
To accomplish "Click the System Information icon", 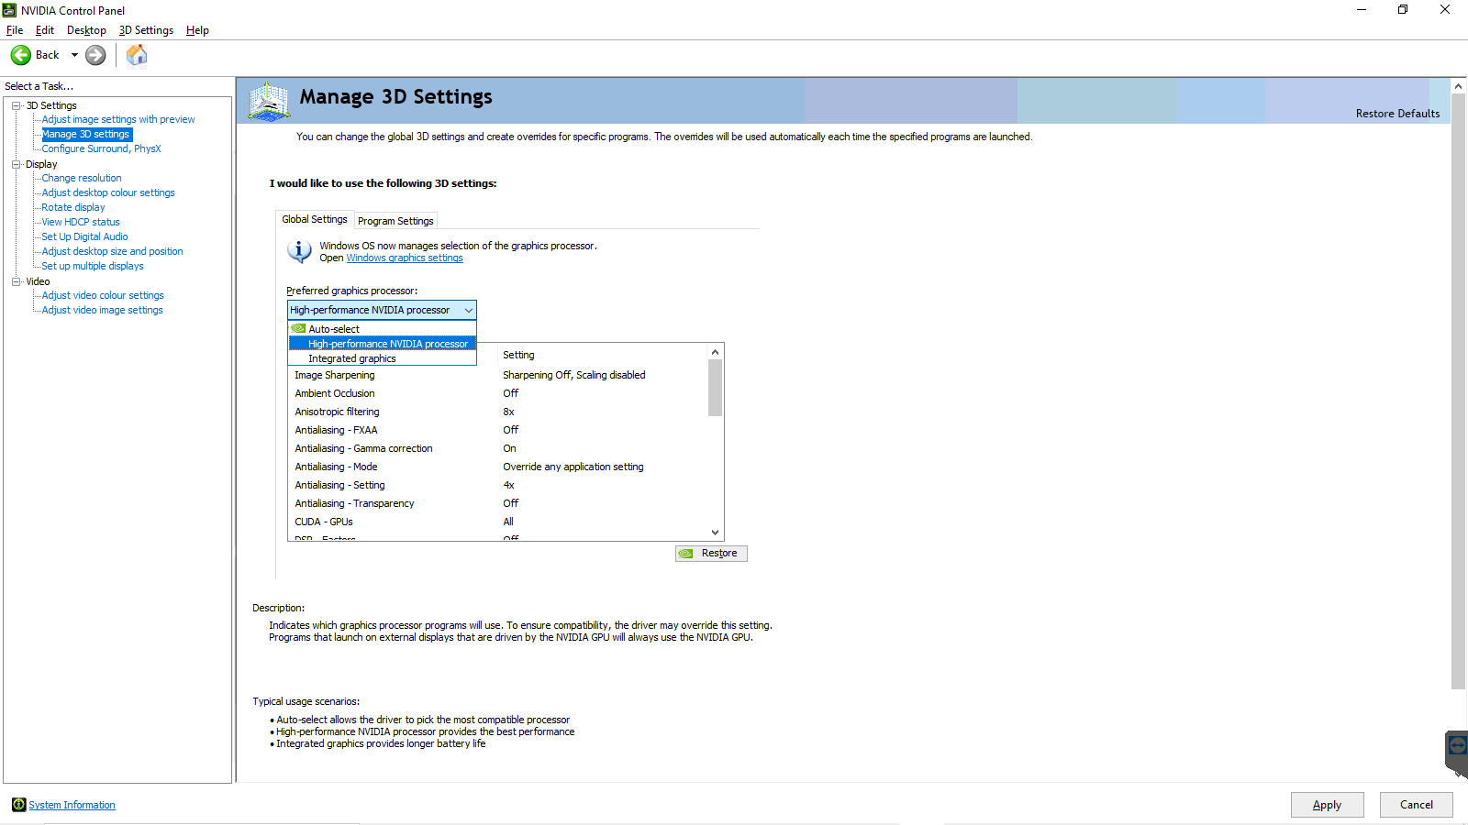I will [x=18, y=805].
